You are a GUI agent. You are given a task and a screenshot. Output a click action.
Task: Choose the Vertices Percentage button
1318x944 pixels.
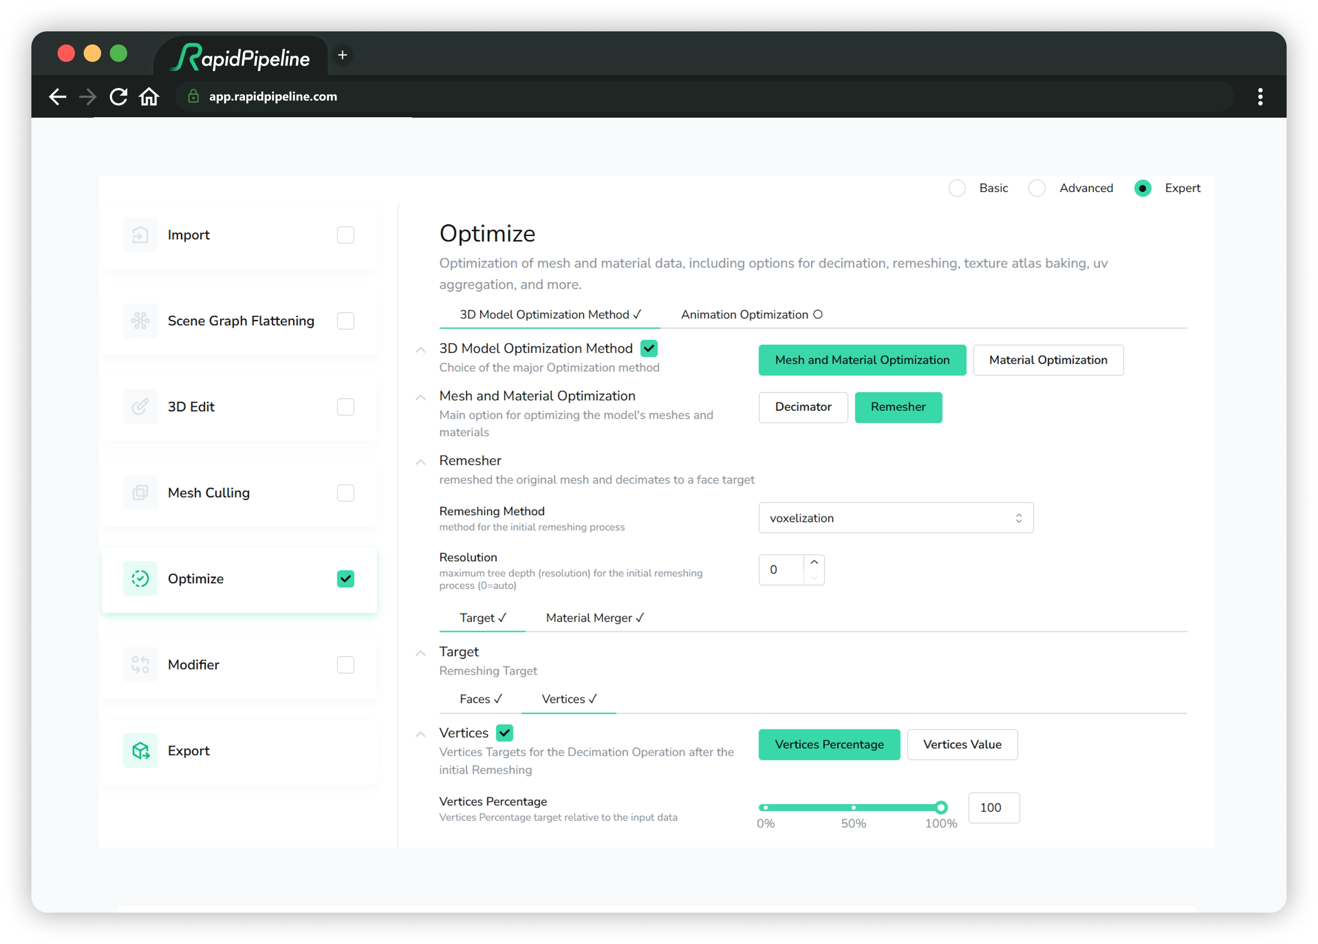coord(829,745)
